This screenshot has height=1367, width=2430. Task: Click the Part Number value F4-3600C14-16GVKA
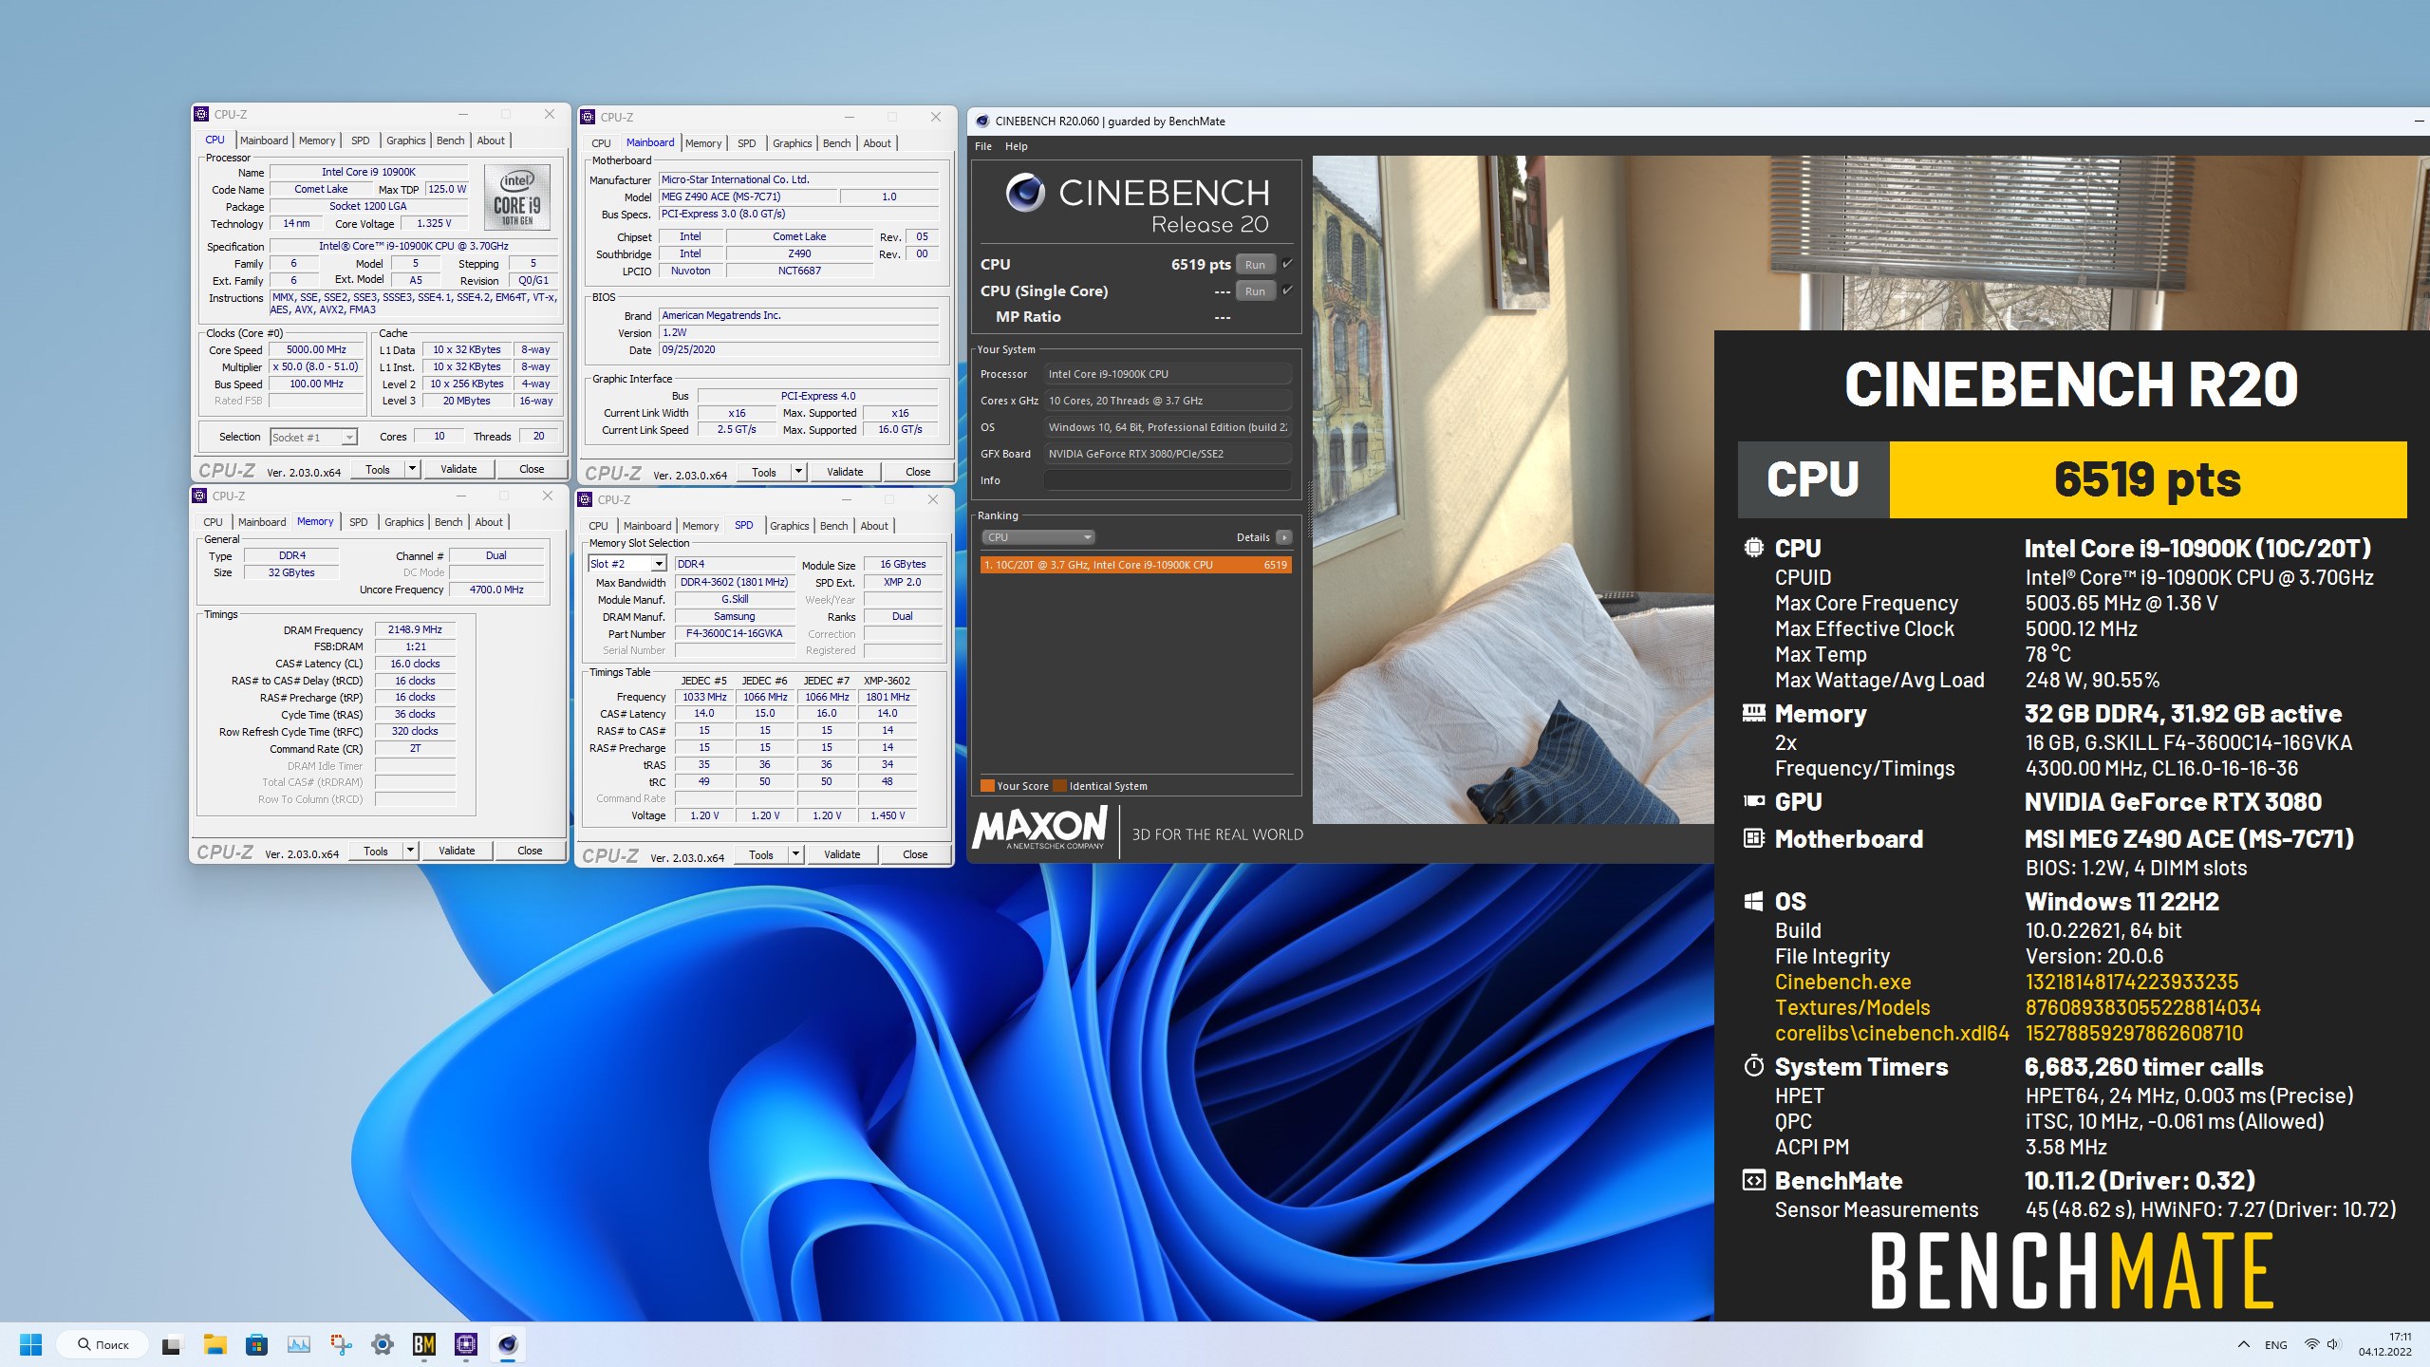735,633
